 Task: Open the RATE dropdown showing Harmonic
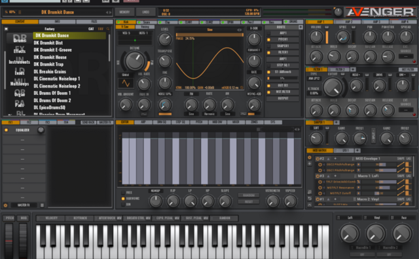pos(209,114)
